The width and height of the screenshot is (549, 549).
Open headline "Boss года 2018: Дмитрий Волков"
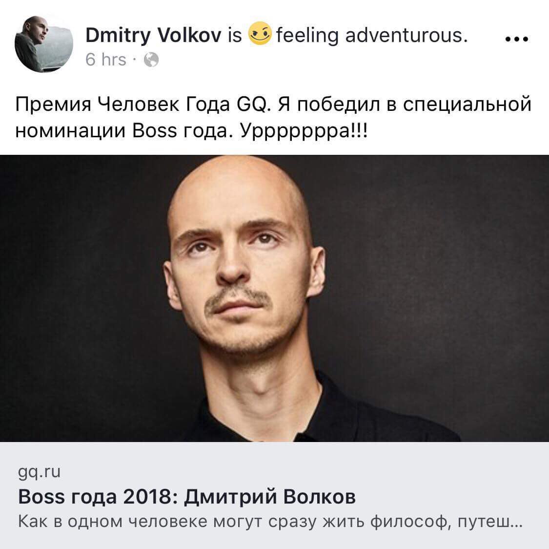[x=186, y=496]
